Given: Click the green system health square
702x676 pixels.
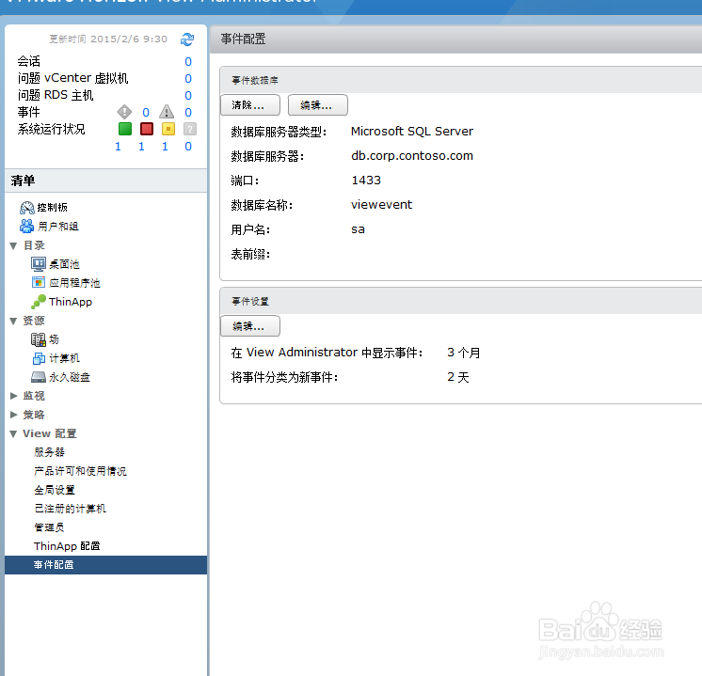Looking at the screenshot, I should pos(125,129).
